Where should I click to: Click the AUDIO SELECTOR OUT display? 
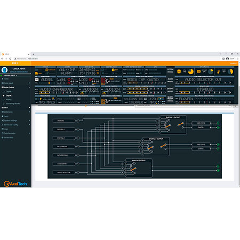pyautogui.click(x=203, y=79)
